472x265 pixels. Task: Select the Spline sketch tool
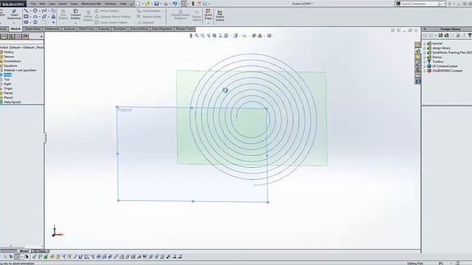(x=44, y=10)
